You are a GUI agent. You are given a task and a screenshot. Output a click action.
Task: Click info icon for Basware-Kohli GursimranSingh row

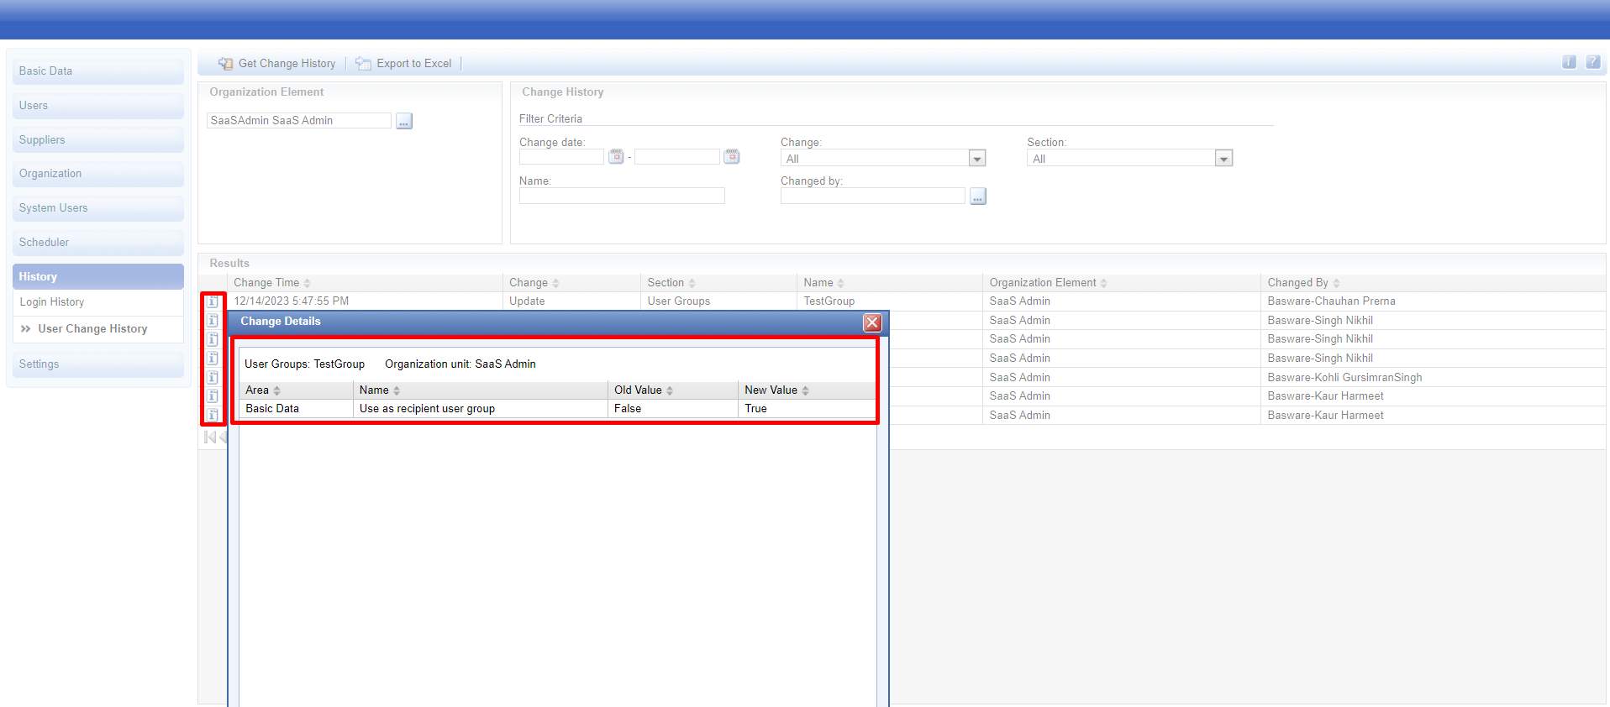213,377
